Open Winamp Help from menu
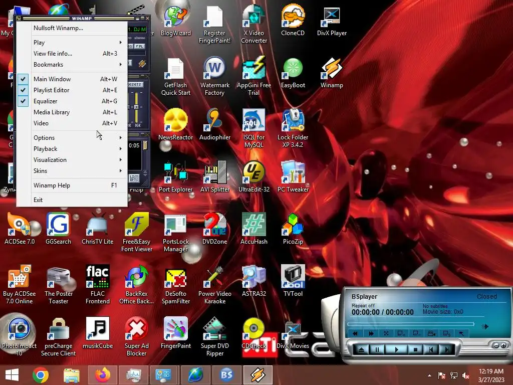513x385 pixels. pos(72,185)
